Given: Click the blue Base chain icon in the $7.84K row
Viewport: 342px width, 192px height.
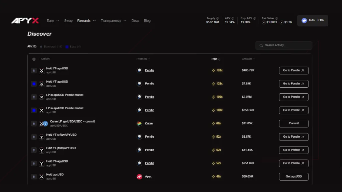Looking at the screenshot, I should [34, 84].
